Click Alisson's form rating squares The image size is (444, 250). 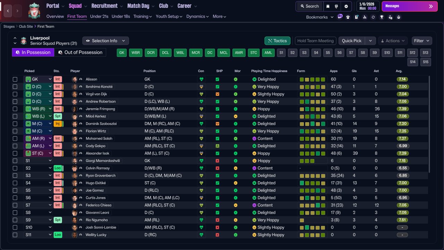[312, 79]
